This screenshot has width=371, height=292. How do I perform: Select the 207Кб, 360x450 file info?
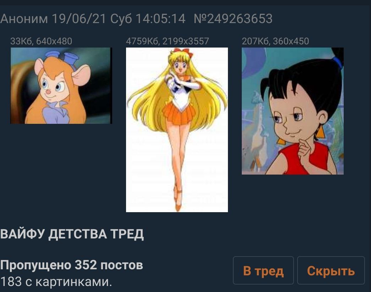[x=275, y=41]
